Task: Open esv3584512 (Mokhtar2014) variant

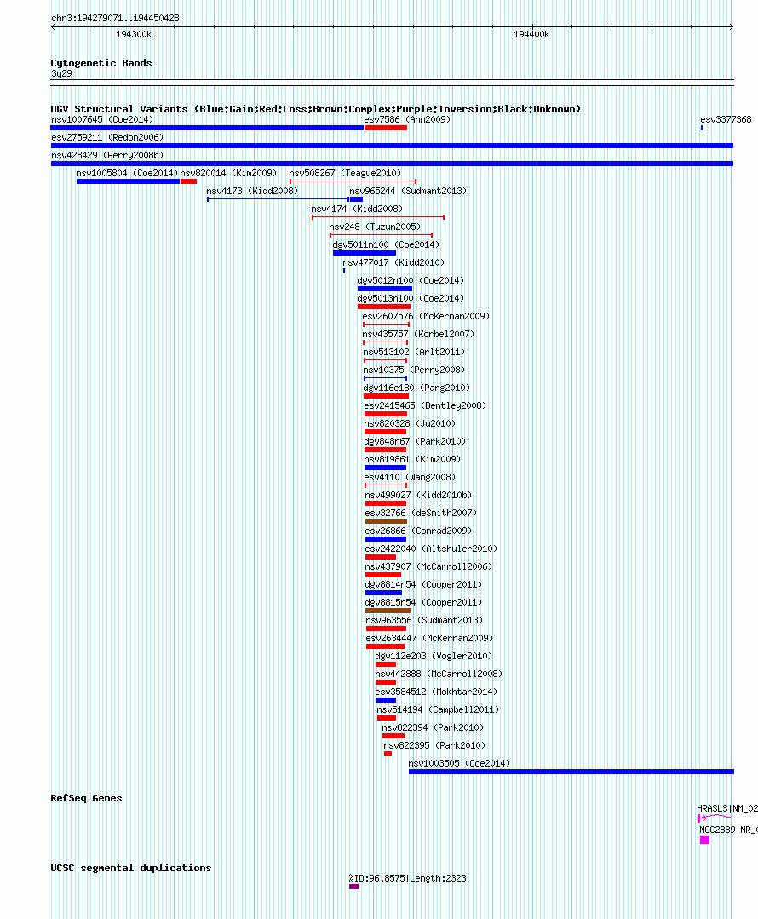Action: pos(436,692)
